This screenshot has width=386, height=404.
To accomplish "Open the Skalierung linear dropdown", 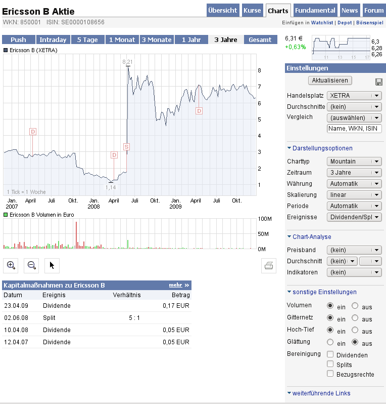I will (354, 195).
